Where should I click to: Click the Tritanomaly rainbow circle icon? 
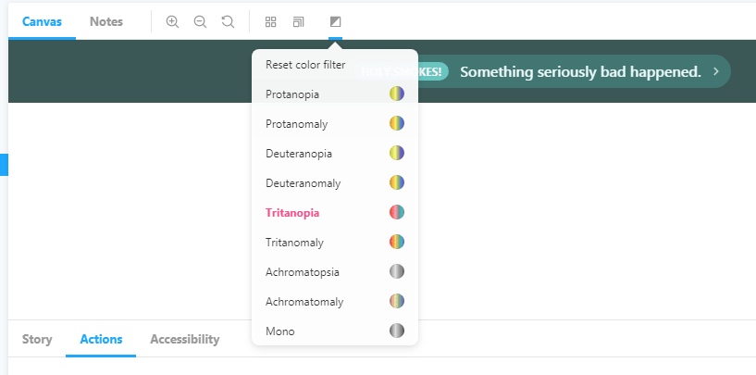(397, 242)
